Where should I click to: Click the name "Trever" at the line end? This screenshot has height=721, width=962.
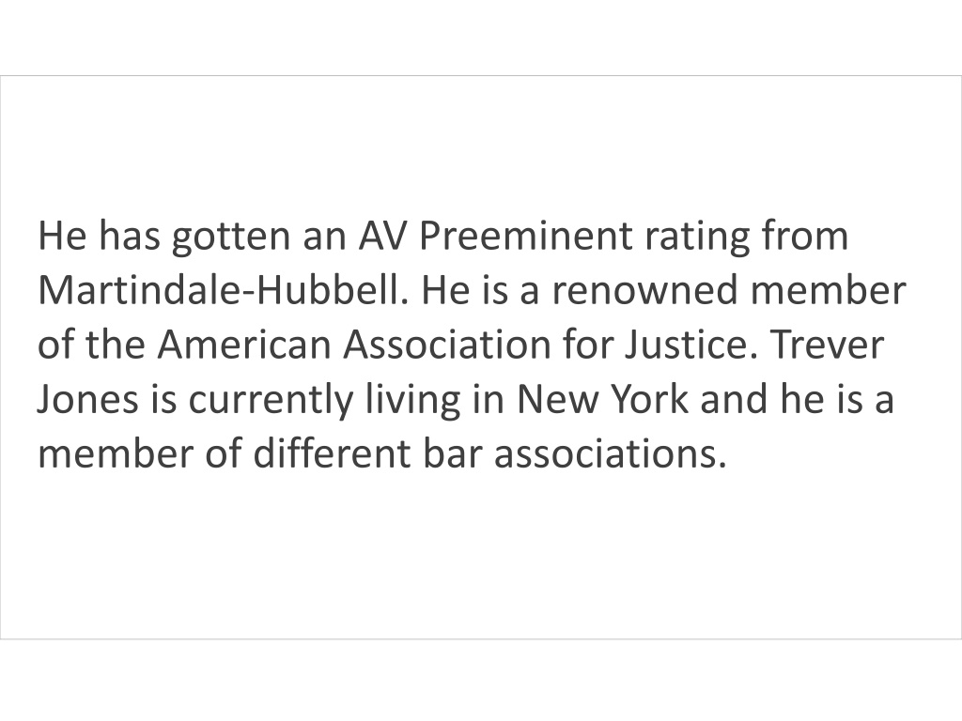point(827,345)
